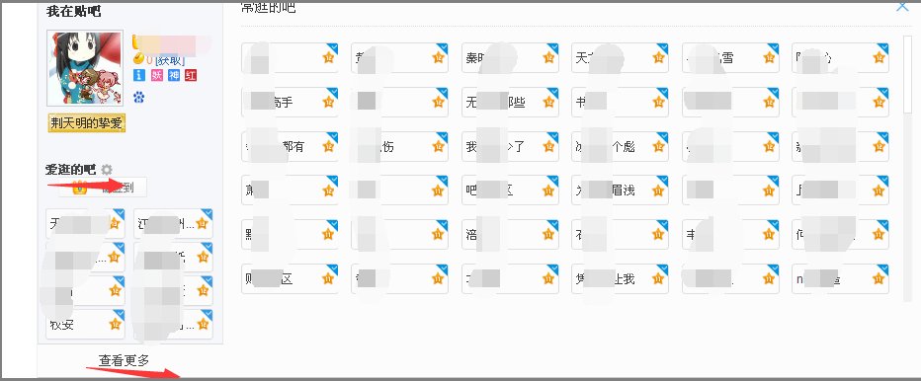Click the pink 妖 badge icon

157,75
